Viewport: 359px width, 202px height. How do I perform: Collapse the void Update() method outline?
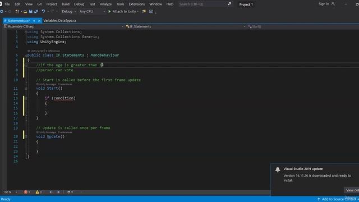coord(26,136)
